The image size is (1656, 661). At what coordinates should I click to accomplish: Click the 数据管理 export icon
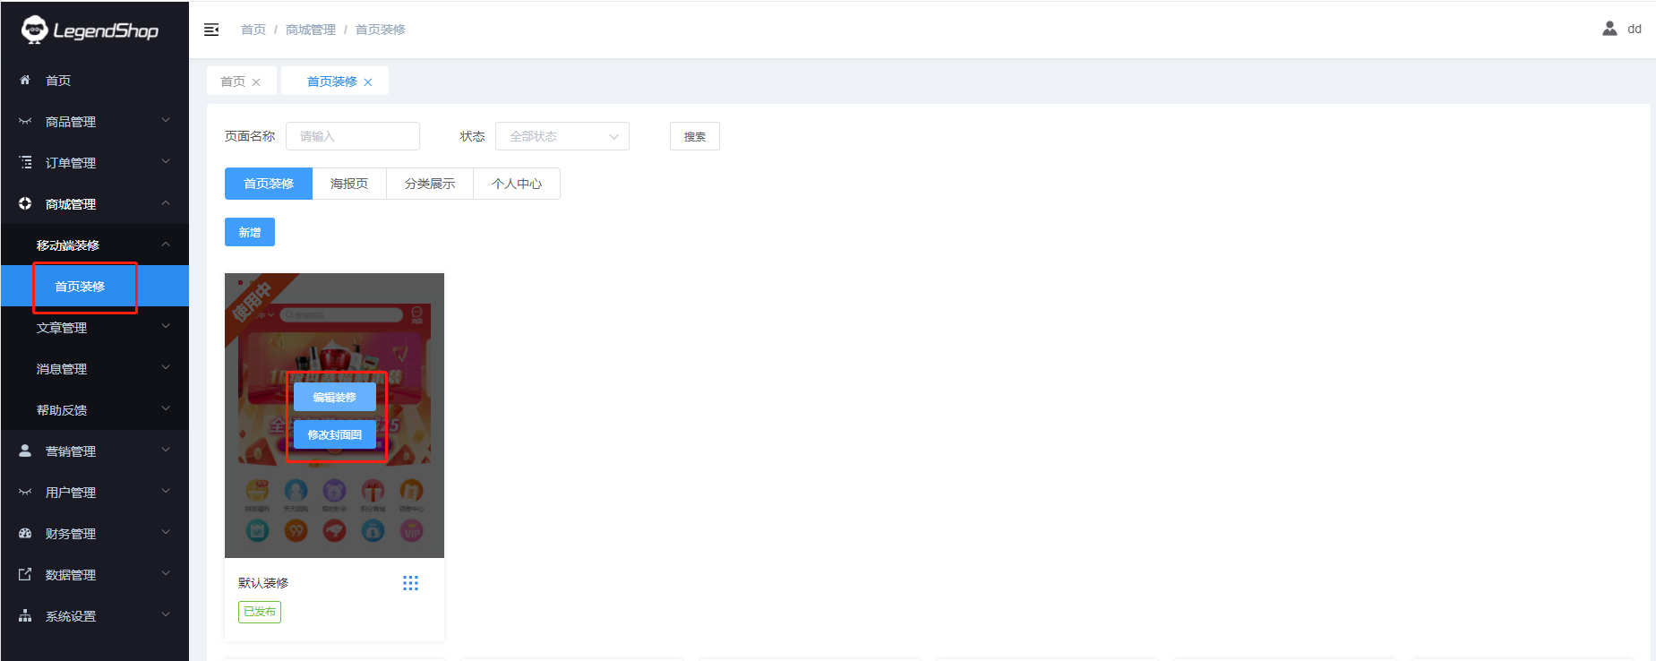point(25,575)
